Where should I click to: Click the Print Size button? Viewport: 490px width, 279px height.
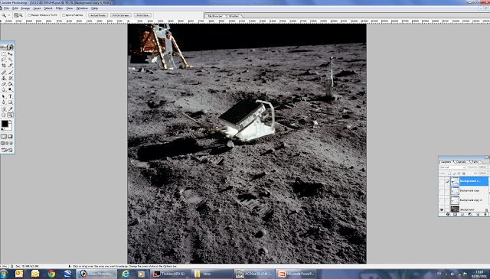coord(142,15)
